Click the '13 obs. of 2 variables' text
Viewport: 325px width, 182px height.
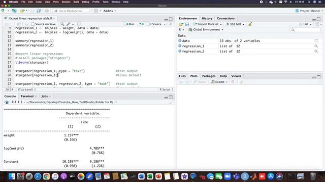(240, 40)
